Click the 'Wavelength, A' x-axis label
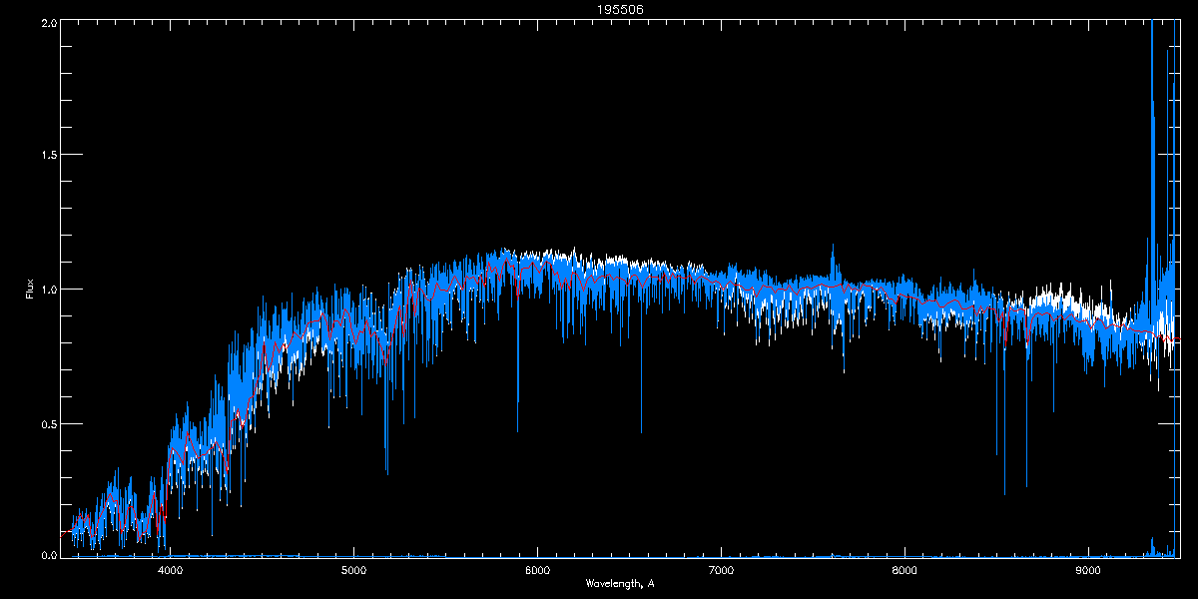Viewport: 1198px width, 599px height. 620,583
